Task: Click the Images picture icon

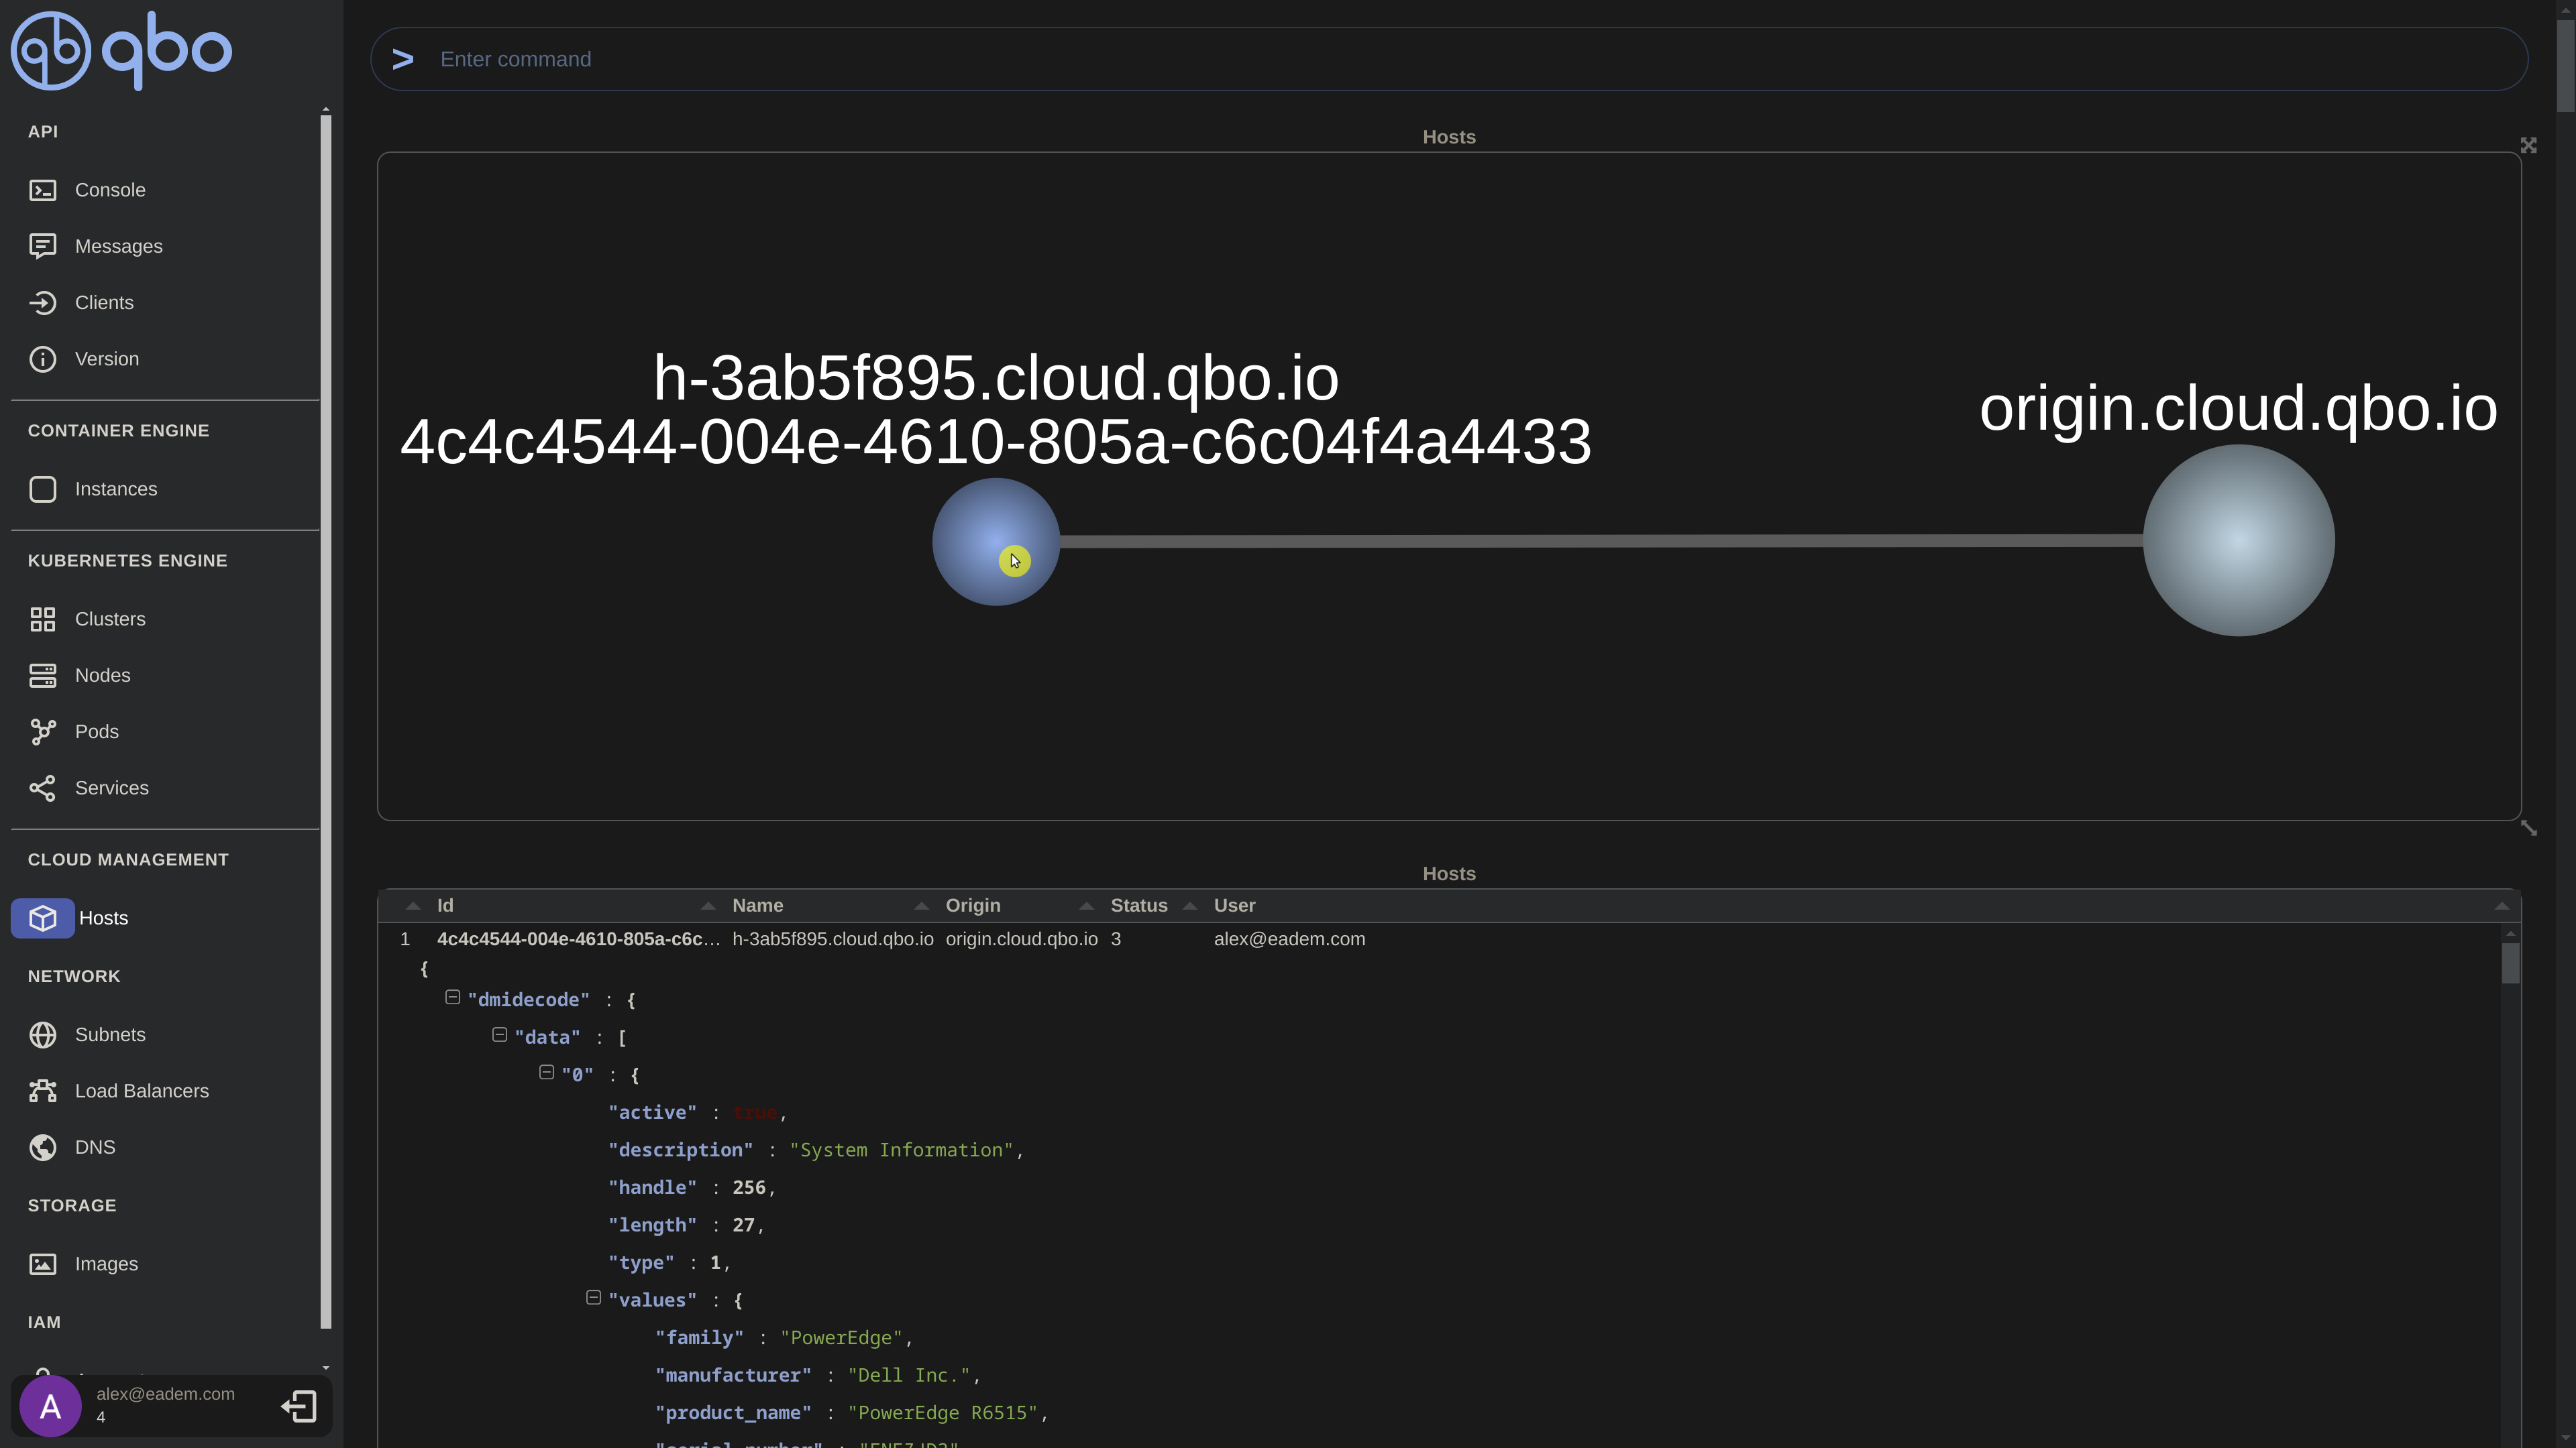Action: pos(43,1264)
